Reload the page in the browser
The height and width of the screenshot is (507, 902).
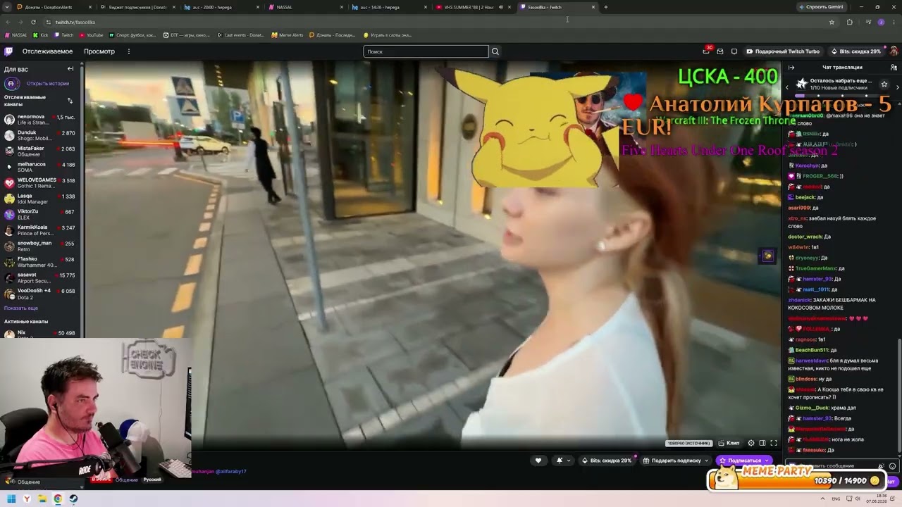click(x=33, y=22)
